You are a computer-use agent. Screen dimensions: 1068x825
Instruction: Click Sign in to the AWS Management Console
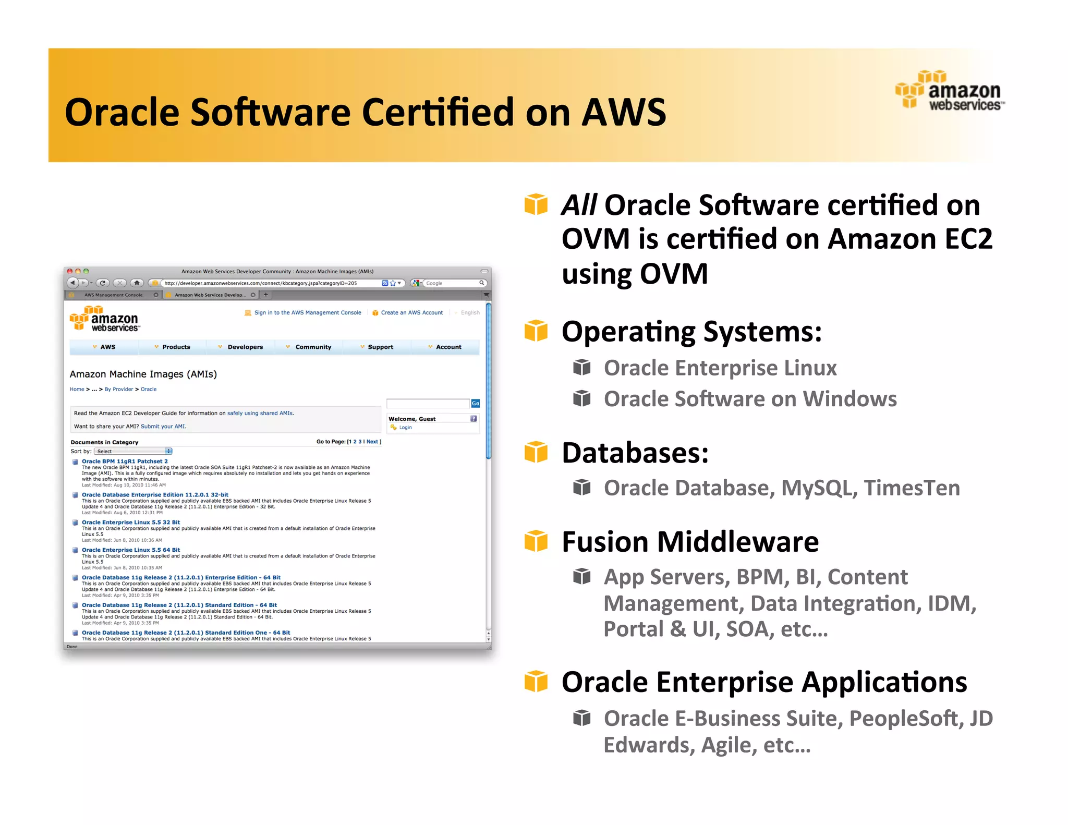pos(308,313)
